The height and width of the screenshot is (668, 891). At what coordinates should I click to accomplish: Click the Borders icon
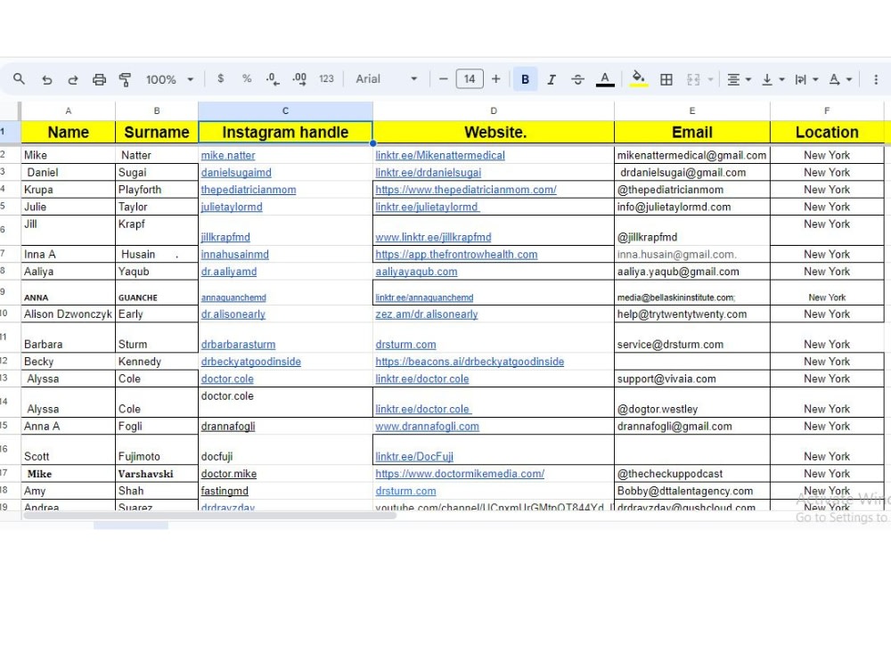666,79
